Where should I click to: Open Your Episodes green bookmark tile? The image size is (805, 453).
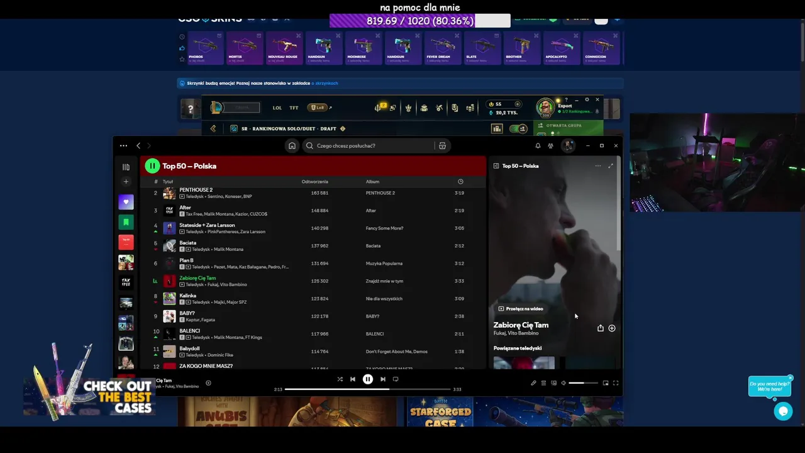pos(126,222)
